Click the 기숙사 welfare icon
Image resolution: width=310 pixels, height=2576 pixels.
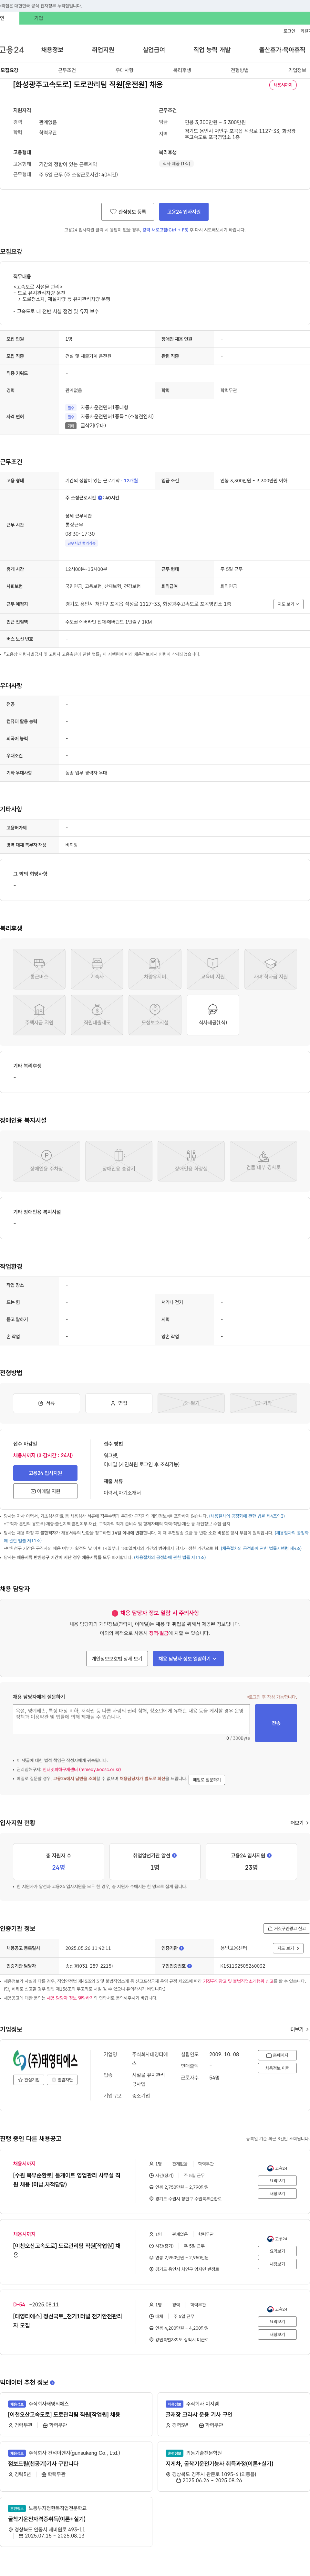click(97, 969)
